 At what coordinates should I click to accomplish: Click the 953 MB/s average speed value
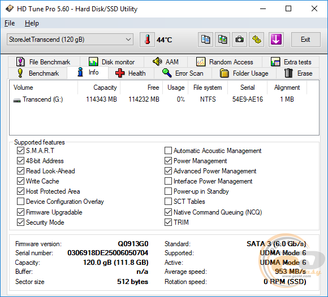(291, 272)
